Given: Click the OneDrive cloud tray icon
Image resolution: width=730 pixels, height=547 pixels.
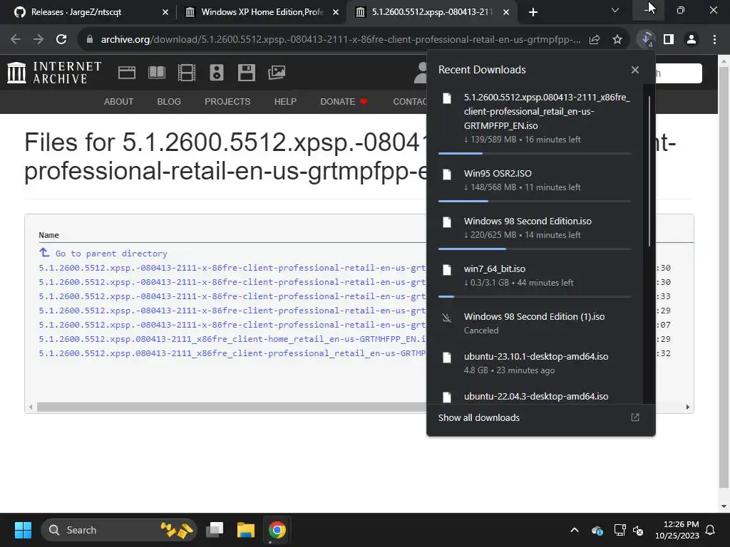Looking at the screenshot, I should (x=597, y=530).
